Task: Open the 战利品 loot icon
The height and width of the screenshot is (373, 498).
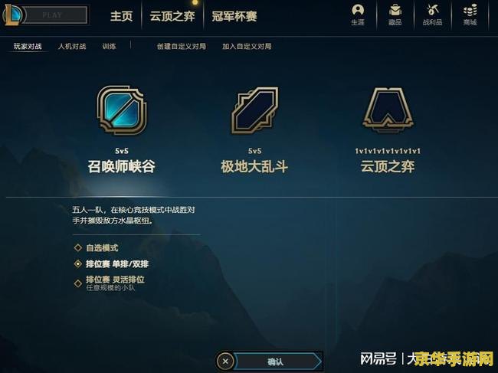Action: click(432, 15)
